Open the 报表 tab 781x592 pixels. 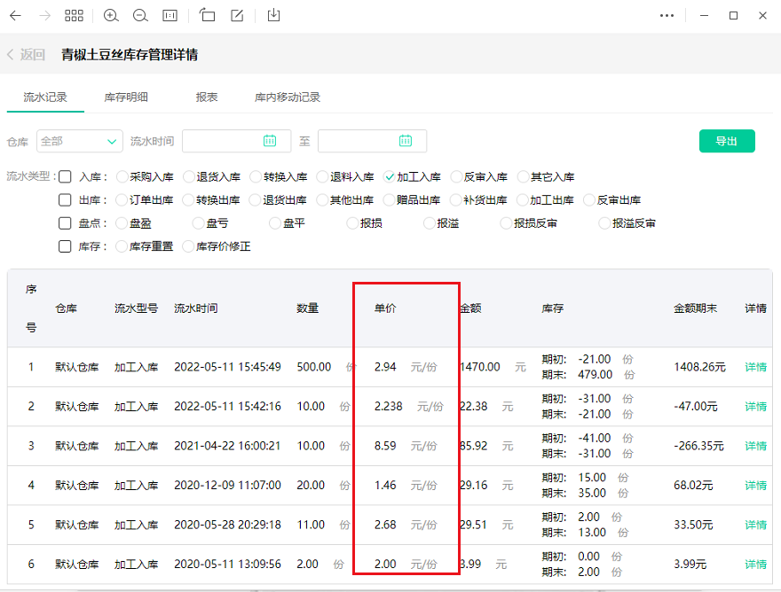(x=206, y=98)
